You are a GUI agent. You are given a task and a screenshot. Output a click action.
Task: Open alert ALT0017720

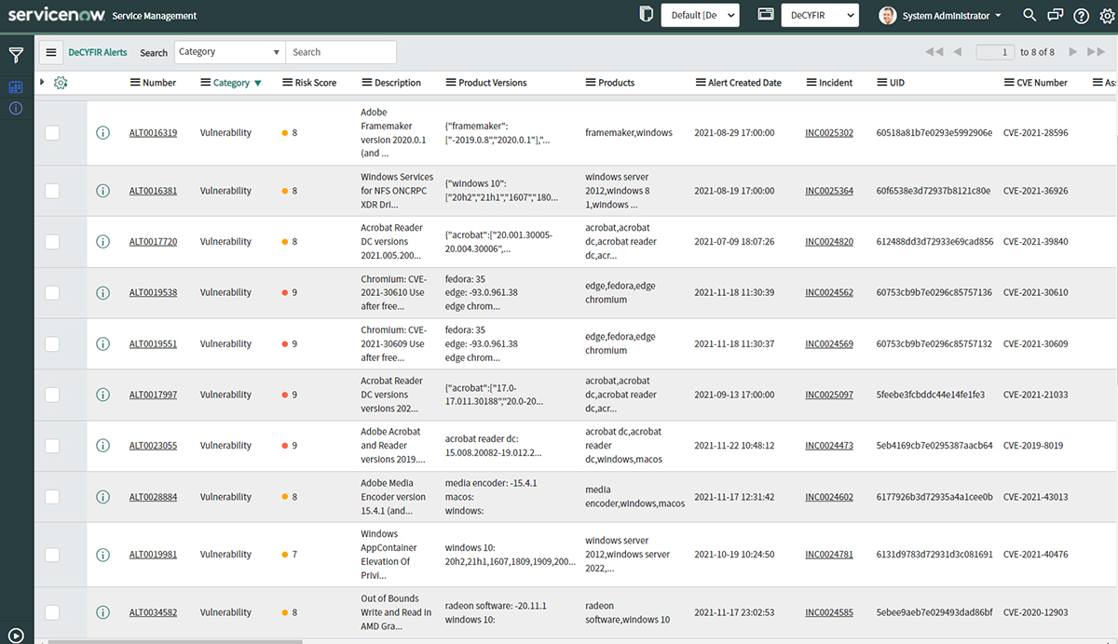[153, 241]
